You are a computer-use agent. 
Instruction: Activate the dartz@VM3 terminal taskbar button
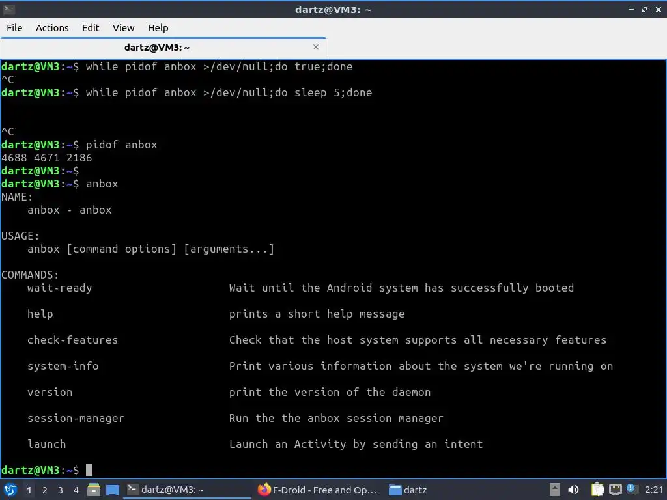187,490
